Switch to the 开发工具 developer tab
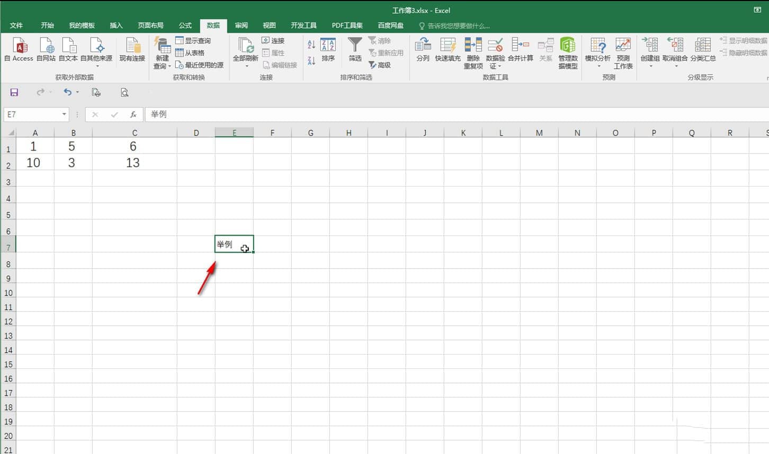The image size is (769, 454). point(303,25)
